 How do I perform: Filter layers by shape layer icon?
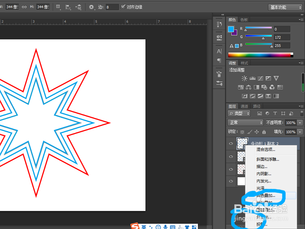[283, 113]
